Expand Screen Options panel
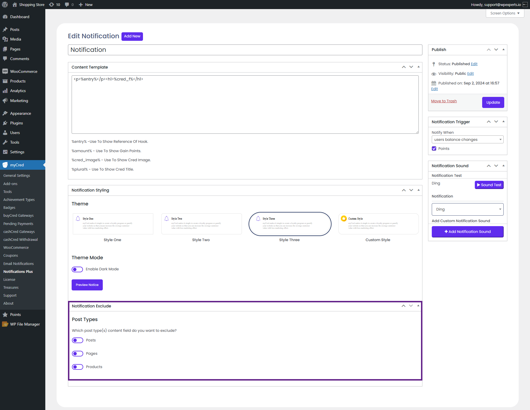Image resolution: width=530 pixels, height=410 pixels. click(505, 13)
